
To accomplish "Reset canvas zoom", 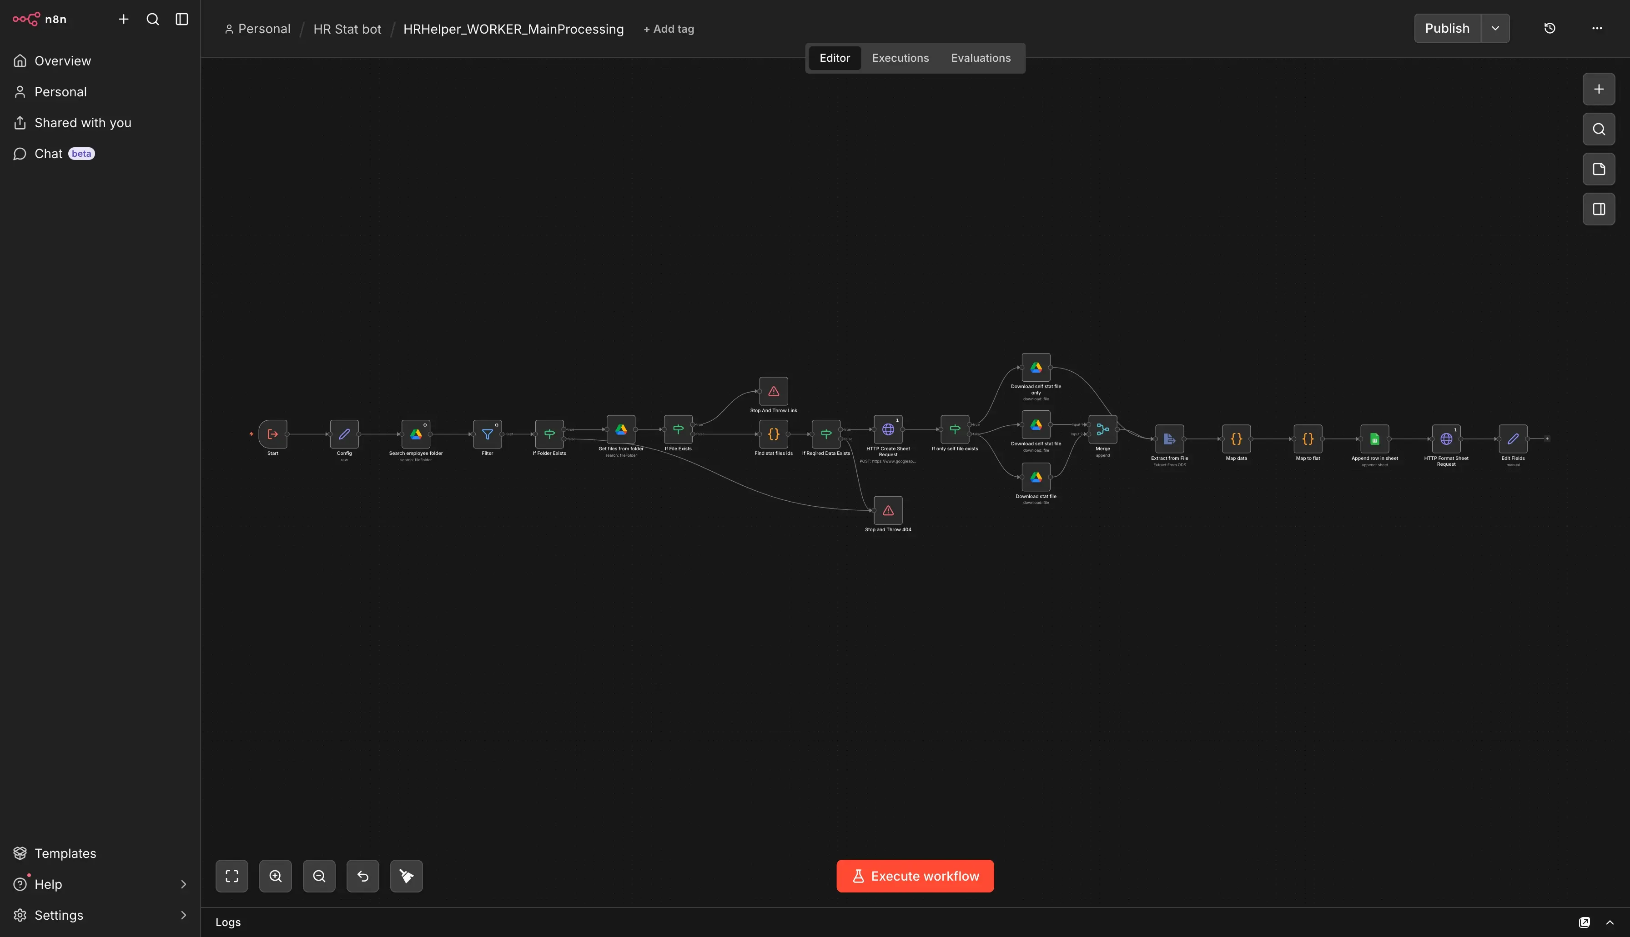I will 363,876.
